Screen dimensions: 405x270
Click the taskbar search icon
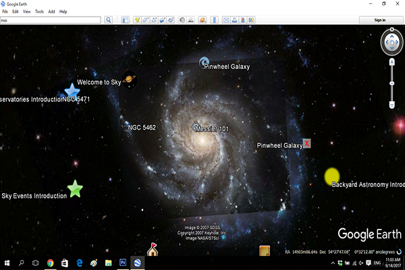22,263
